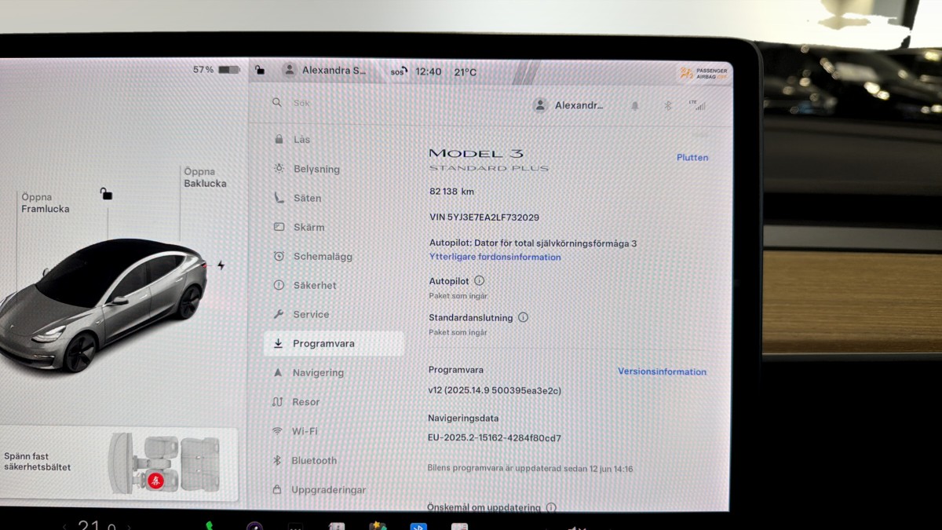
Task: Tap Öppna Framlucka to open the front trunk
Action: [x=45, y=203]
